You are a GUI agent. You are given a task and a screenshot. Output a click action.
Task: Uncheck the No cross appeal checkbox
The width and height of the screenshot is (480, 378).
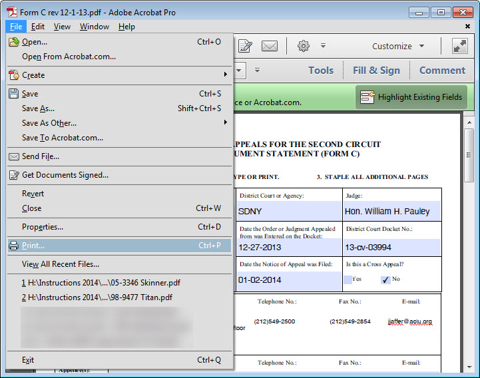(x=385, y=280)
